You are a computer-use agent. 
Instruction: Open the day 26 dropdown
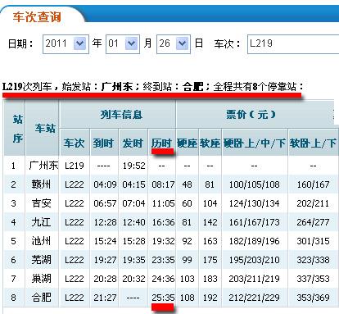[174, 43]
